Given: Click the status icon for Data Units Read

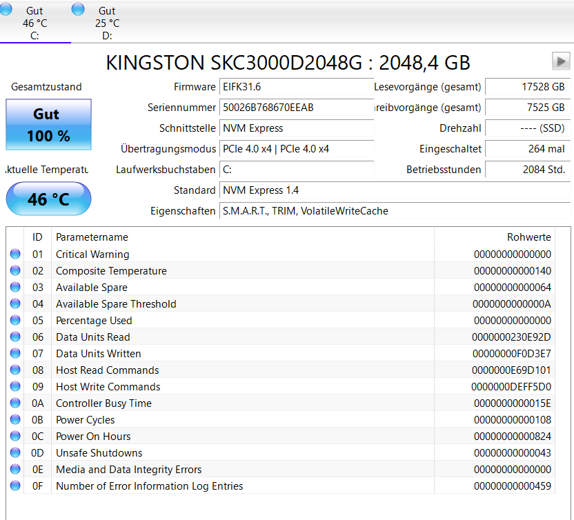Looking at the screenshot, I should click(15, 337).
